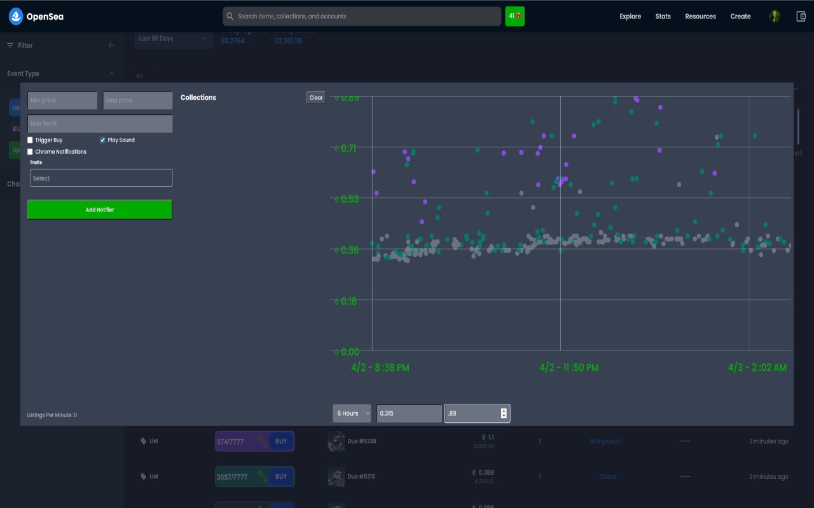Enable the Trigger Buy checkbox
Viewport: 814px width, 508px height.
click(x=31, y=140)
